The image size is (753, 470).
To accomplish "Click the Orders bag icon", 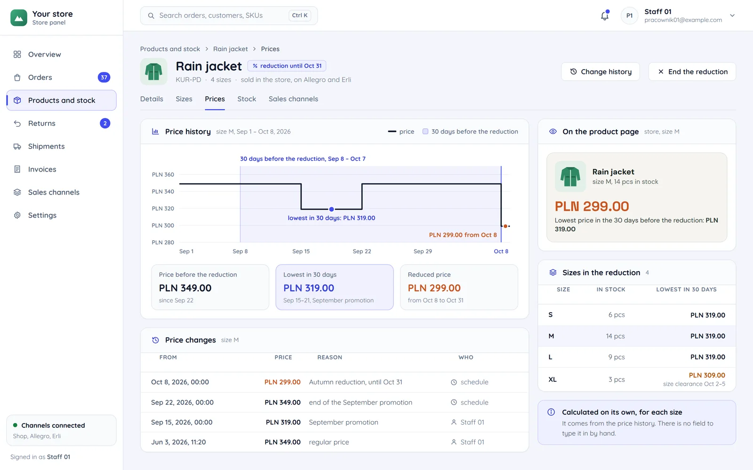I will (17, 78).
